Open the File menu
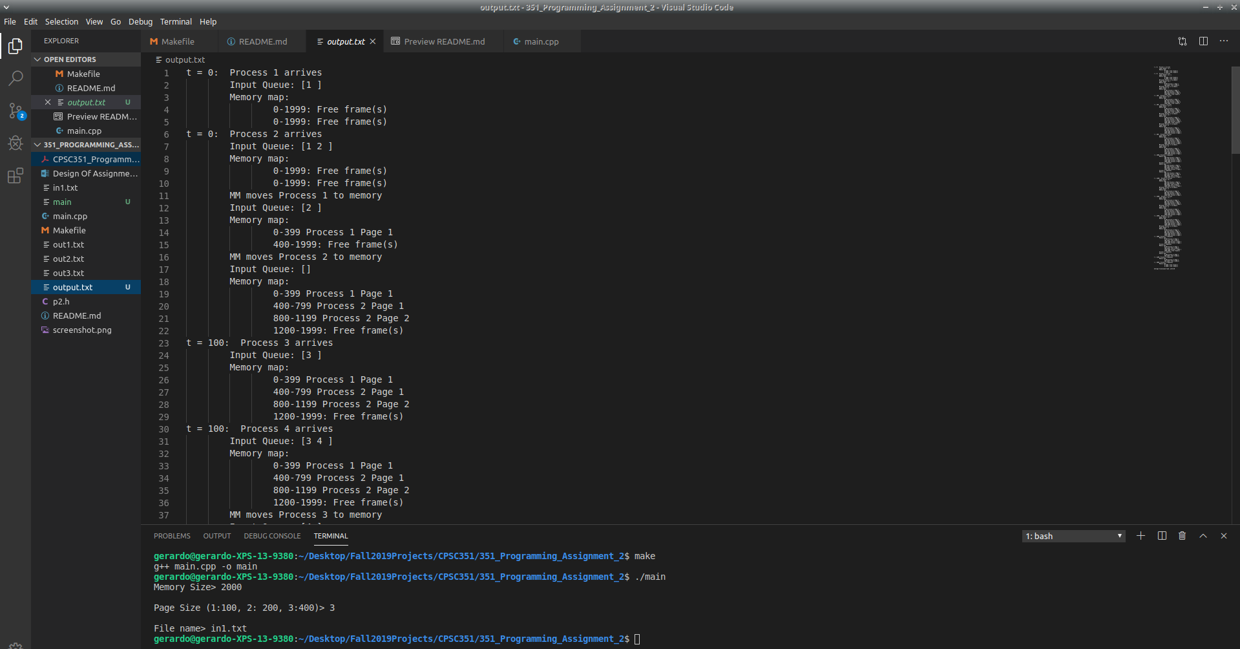1240x649 pixels. click(x=10, y=21)
